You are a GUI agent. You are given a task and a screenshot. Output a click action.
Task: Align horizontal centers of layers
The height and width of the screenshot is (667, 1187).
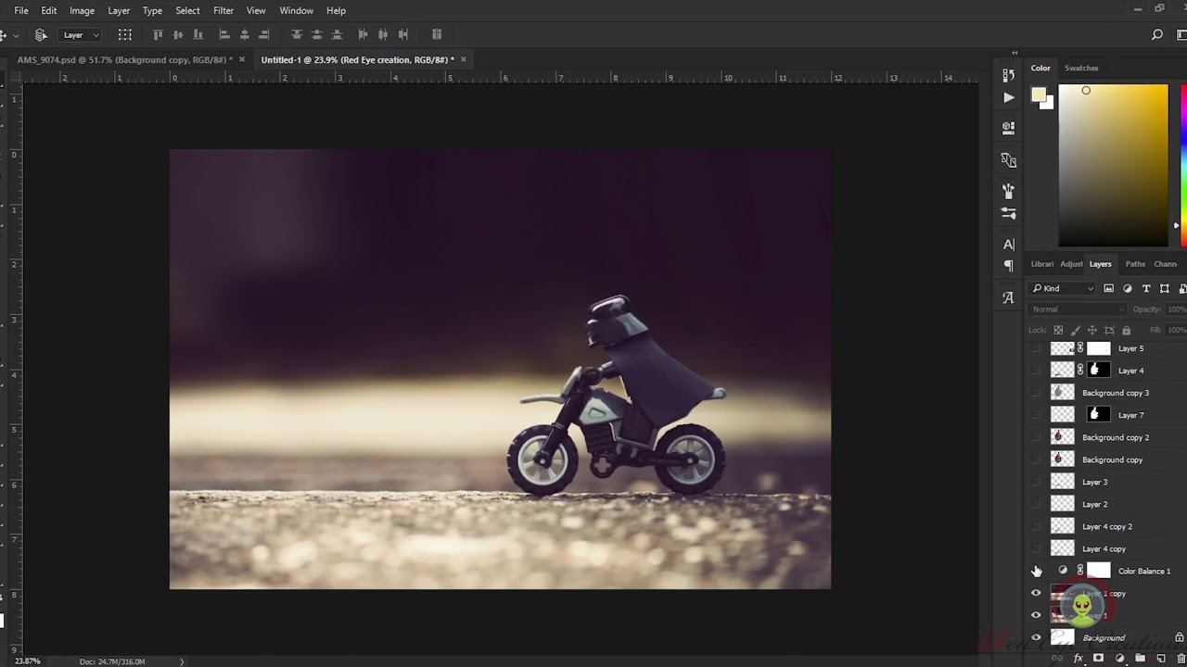pos(244,35)
